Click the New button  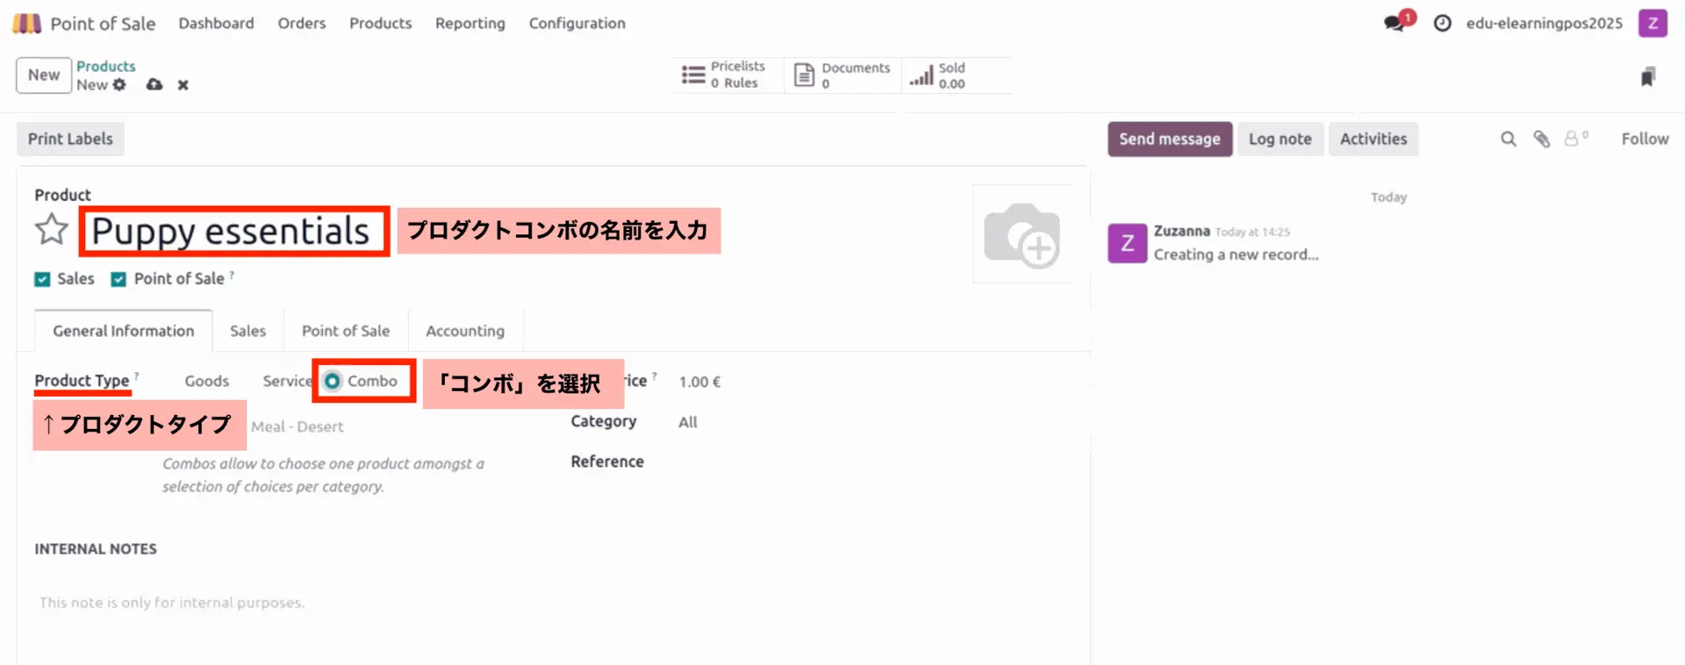[44, 75]
